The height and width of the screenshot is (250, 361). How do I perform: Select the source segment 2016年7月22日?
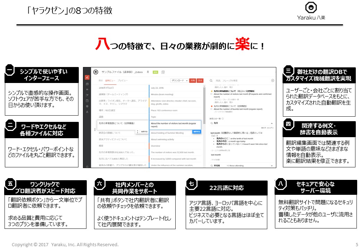click(106, 88)
